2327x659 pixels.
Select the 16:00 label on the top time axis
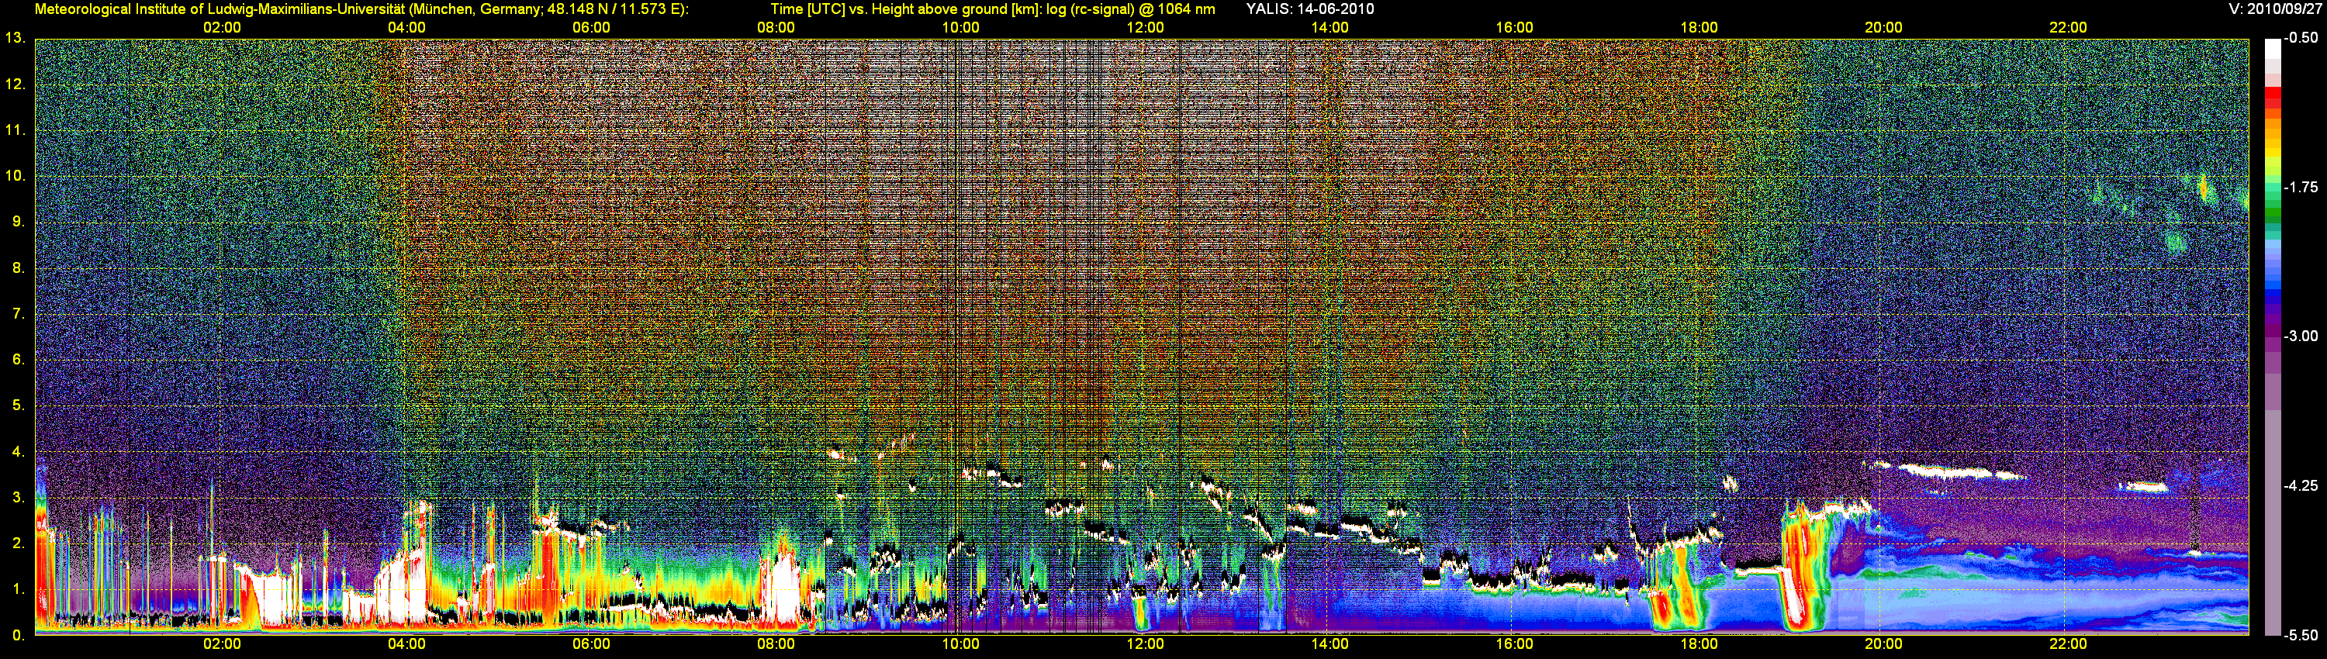click(x=1515, y=28)
